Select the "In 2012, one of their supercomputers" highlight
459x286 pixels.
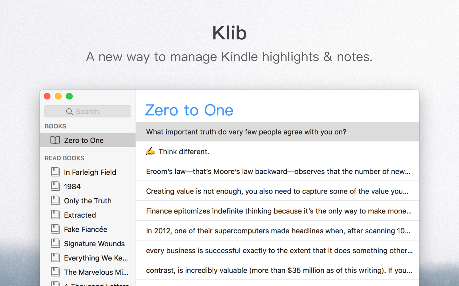[x=278, y=231]
